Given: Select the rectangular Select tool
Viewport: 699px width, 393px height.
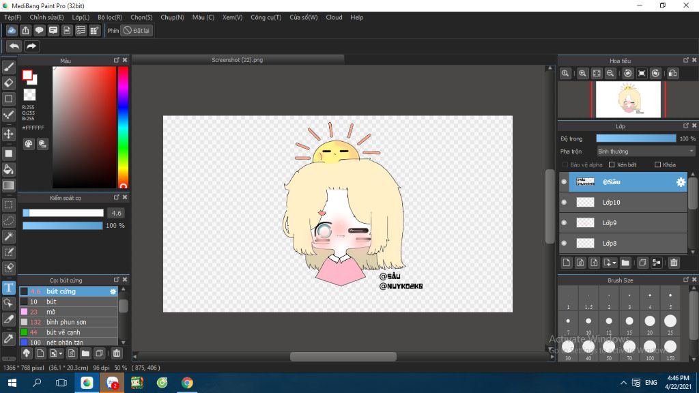Looking at the screenshot, I should 8,205.
